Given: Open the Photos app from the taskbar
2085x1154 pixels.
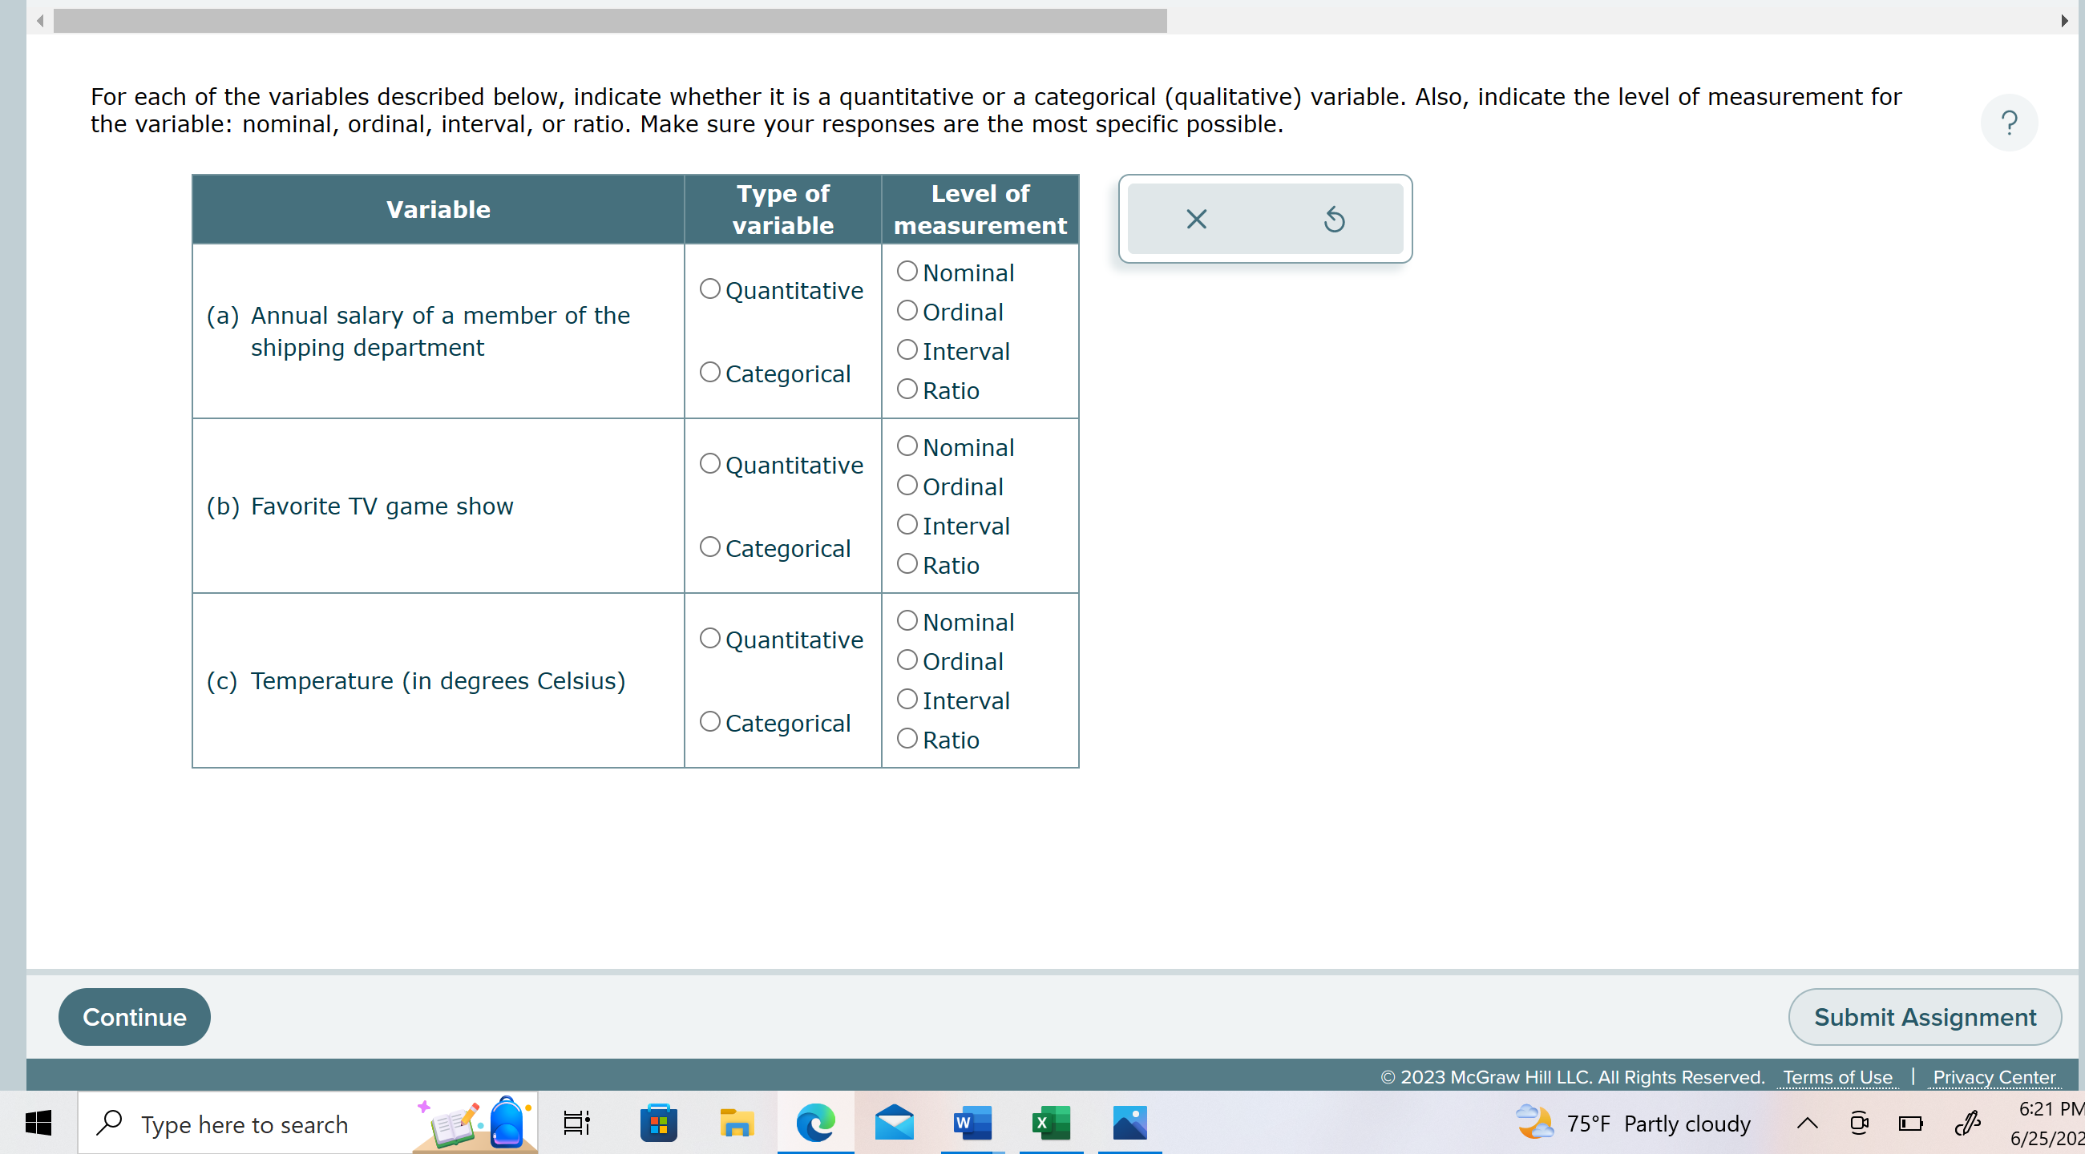Looking at the screenshot, I should pos(1129,1124).
